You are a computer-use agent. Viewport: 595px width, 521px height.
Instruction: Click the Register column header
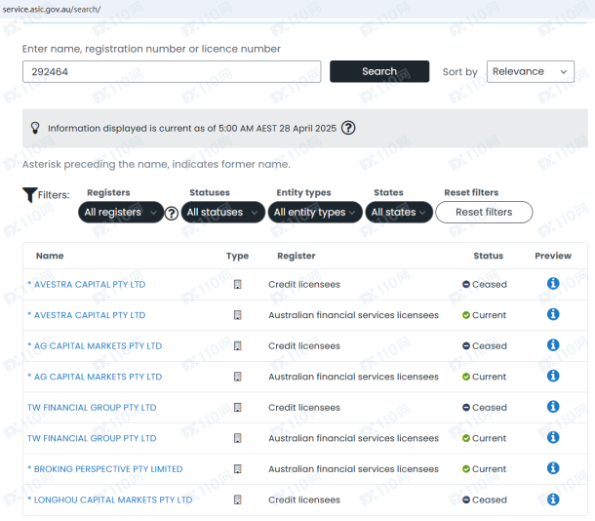click(297, 256)
